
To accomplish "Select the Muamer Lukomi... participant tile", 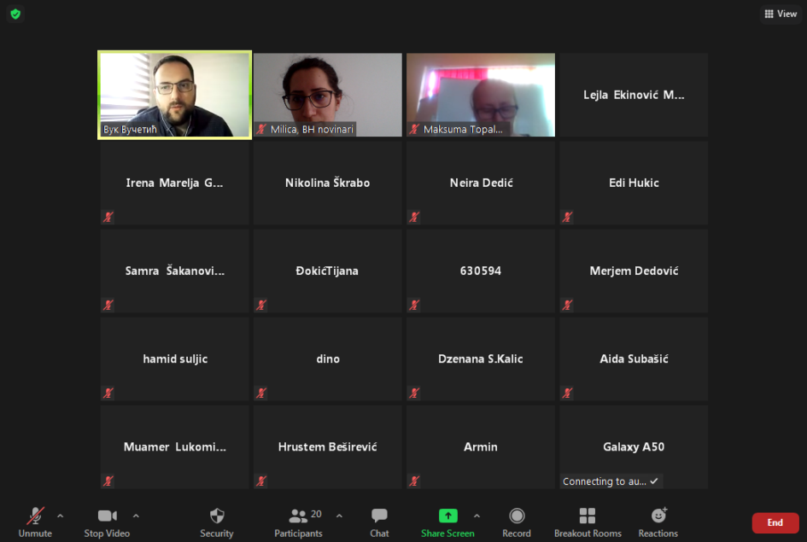I will pos(174,447).
